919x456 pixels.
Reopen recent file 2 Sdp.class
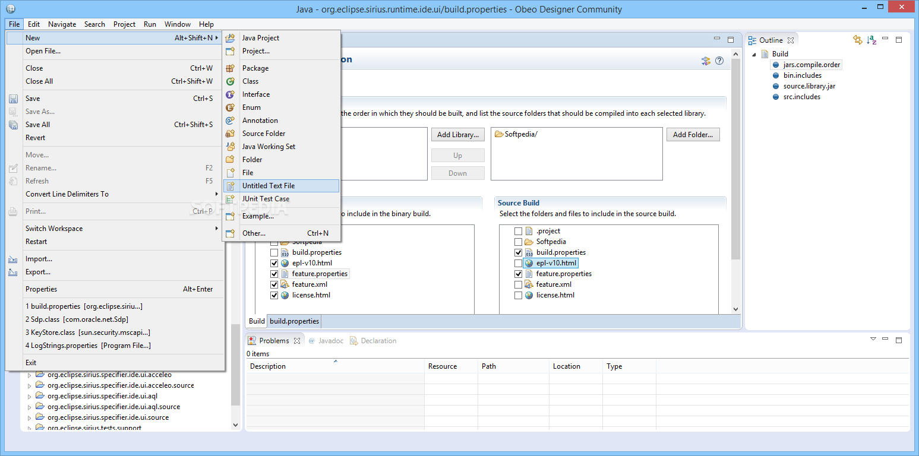(x=115, y=319)
